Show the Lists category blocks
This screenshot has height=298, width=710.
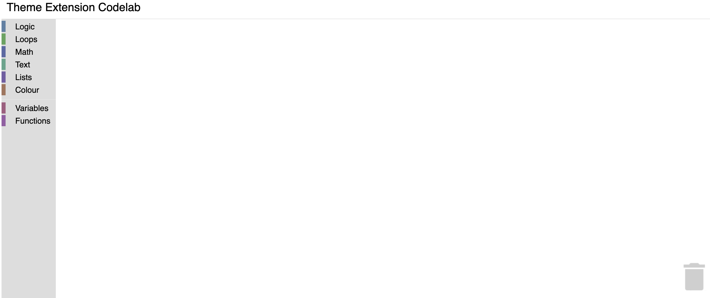point(29,77)
